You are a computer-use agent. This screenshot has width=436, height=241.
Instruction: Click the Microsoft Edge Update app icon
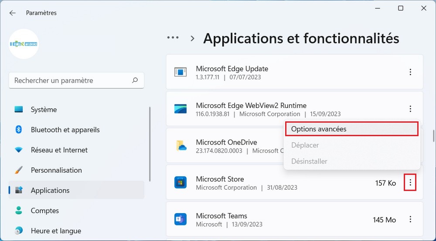(x=181, y=72)
